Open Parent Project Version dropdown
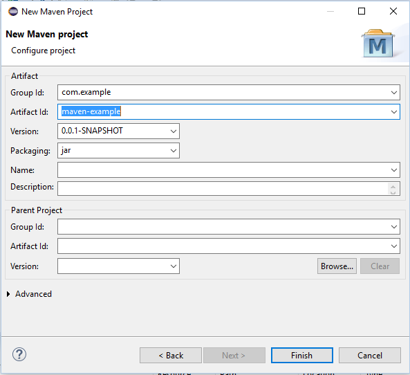Screen dimensions: 410x375 pos(174,266)
